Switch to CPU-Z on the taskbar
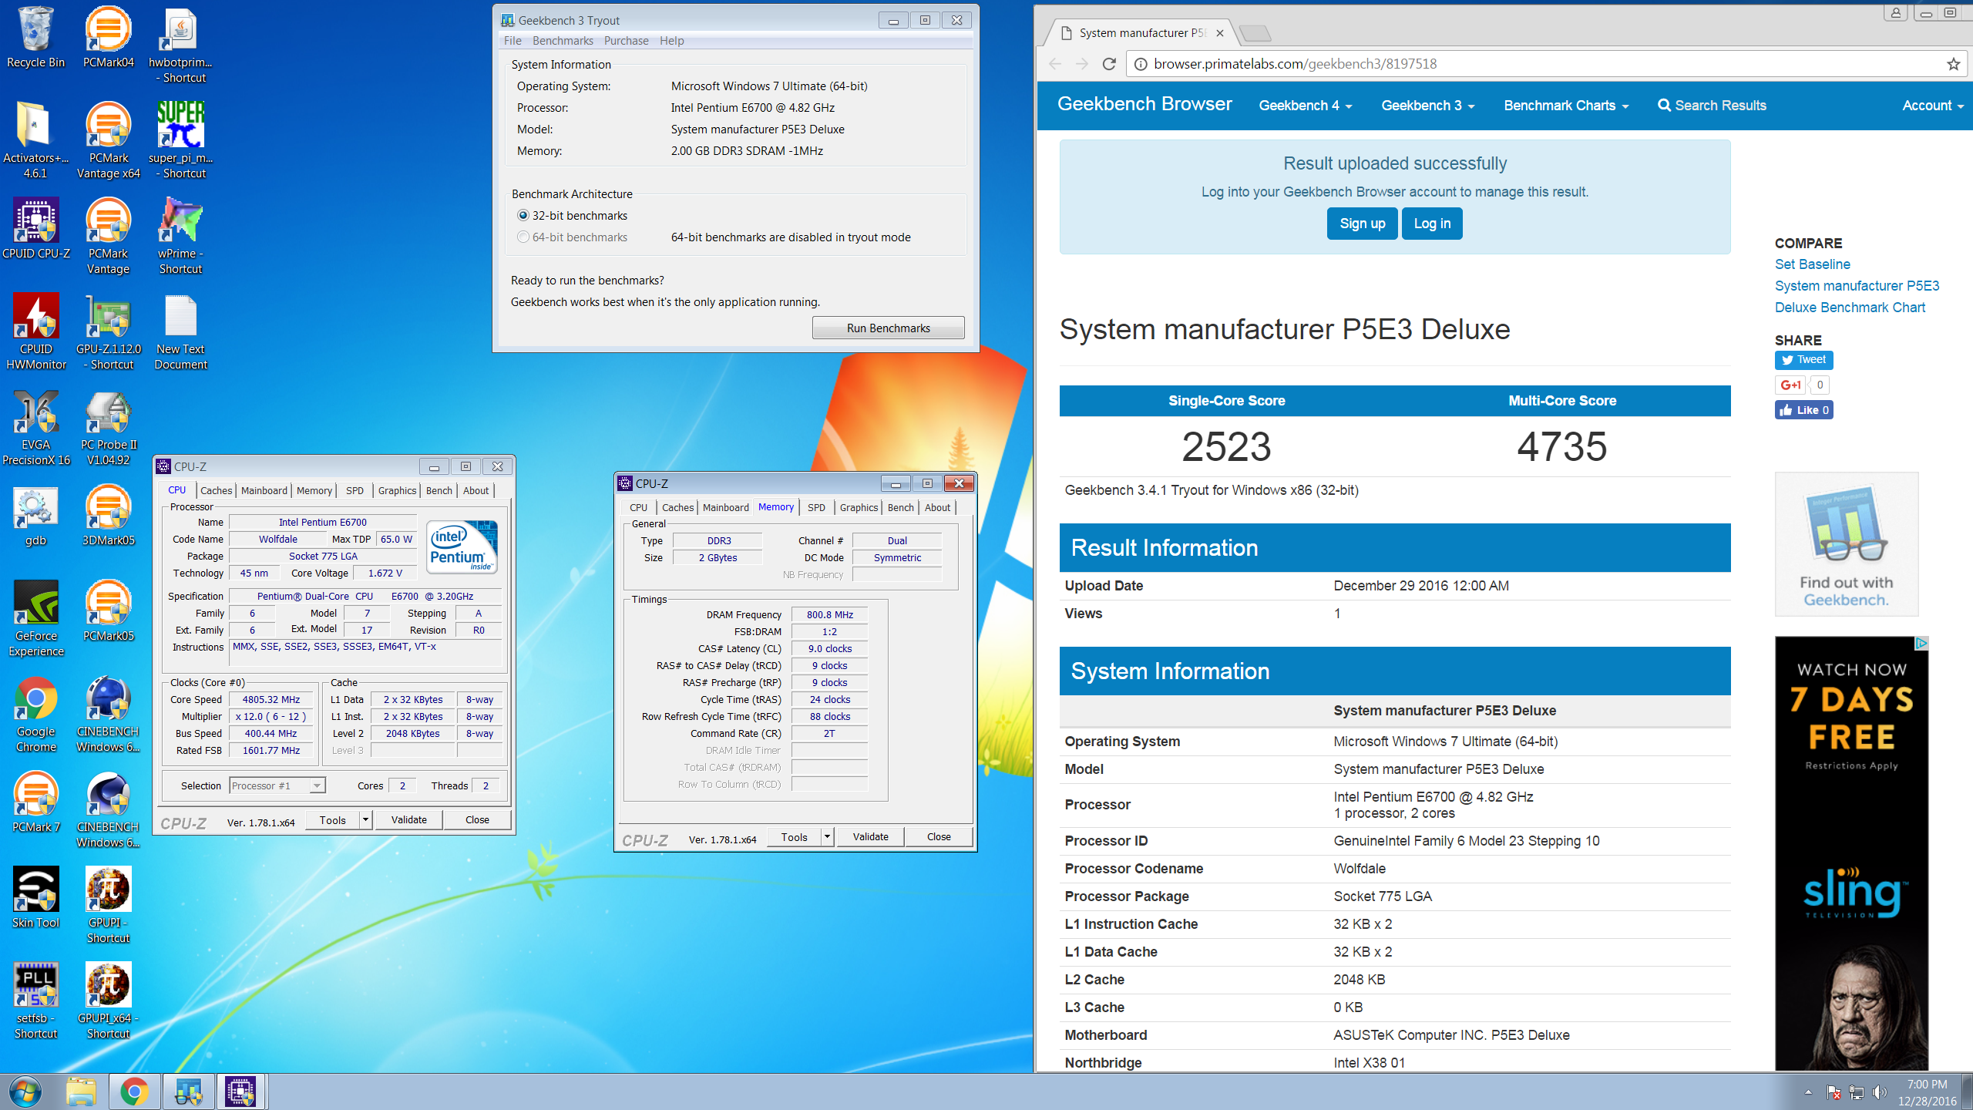This screenshot has width=1973, height=1110. [x=240, y=1091]
